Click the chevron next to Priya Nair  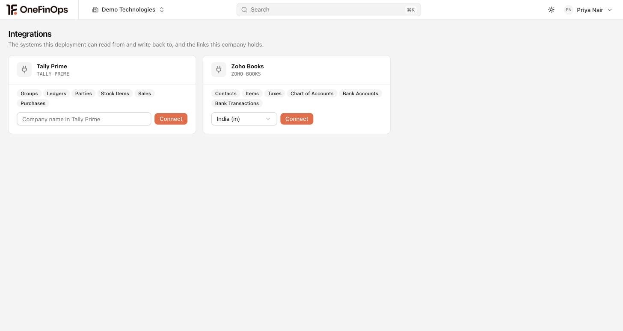click(610, 10)
